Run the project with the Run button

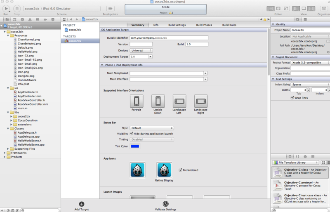(6, 9)
